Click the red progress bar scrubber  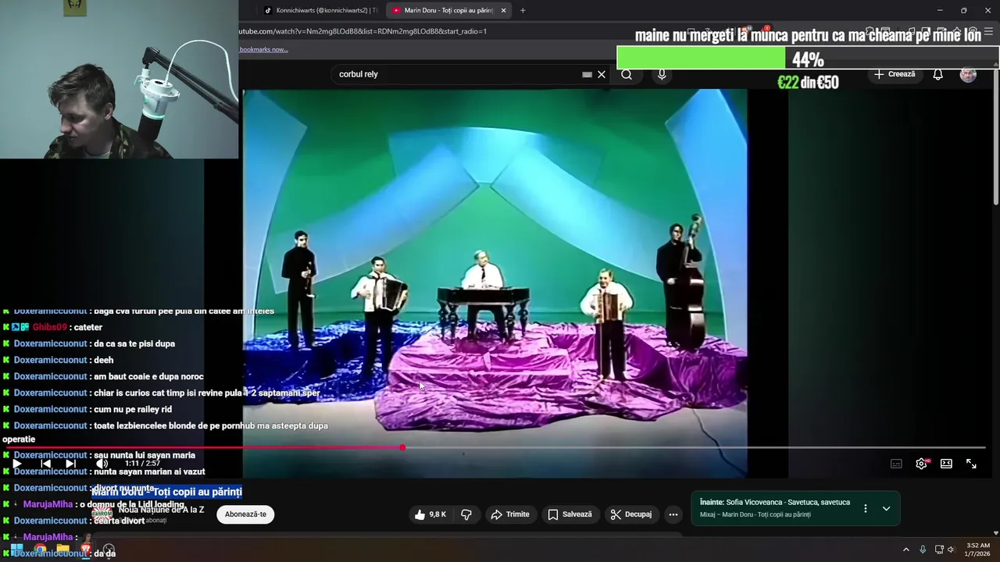click(402, 447)
